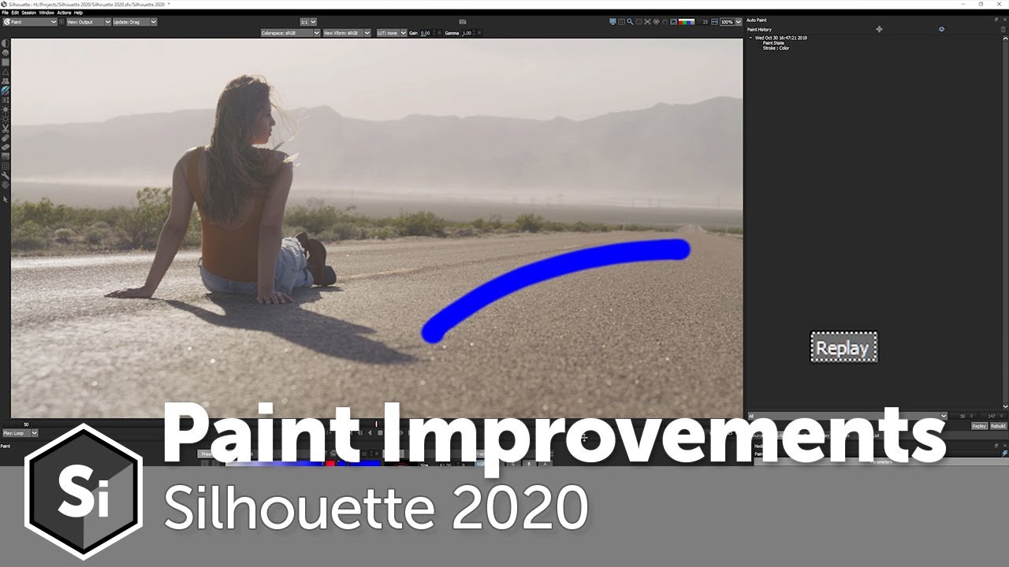Select the Black and White half-circle paint tool
The height and width of the screenshot is (567, 1009).
pos(6,43)
